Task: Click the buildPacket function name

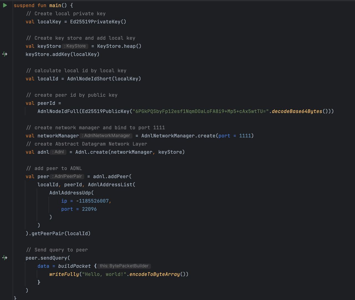Action: click(x=74, y=266)
